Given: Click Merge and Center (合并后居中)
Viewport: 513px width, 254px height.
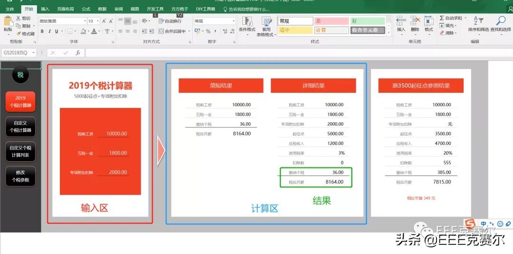Looking at the screenshot, I should click(172, 31).
